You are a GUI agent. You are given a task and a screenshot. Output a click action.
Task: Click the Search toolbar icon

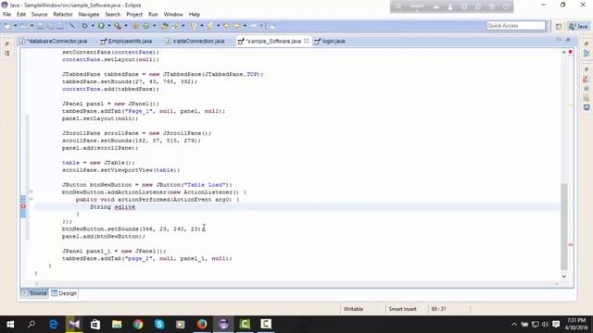coord(175,26)
